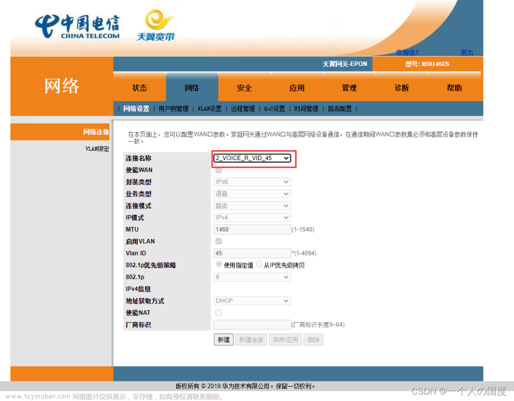514x401 pixels.
Task: Open the 应用 tab
Action: pyautogui.click(x=297, y=88)
